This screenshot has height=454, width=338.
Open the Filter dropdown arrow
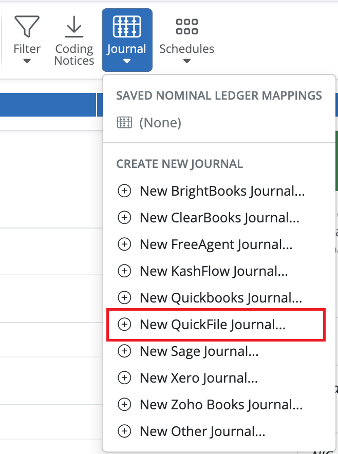(x=27, y=61)
